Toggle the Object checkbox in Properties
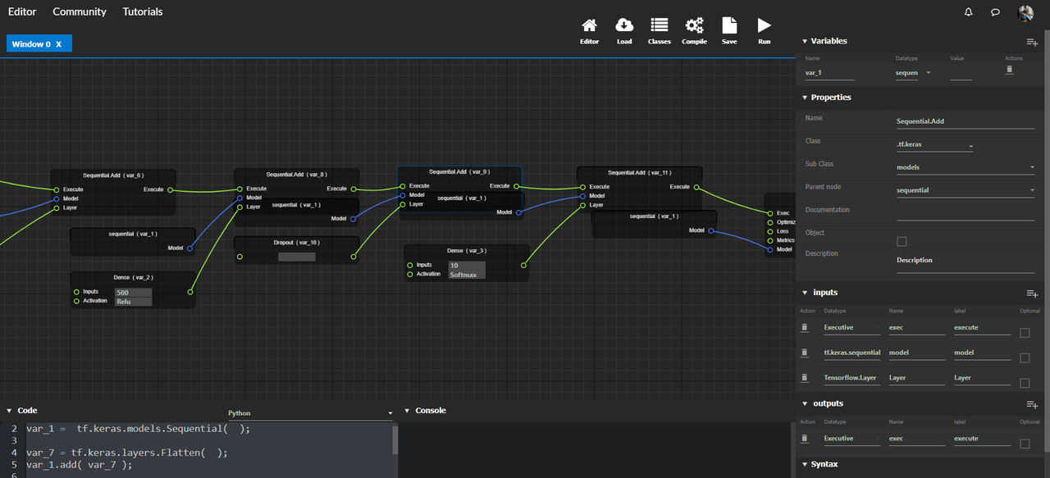The width and height of the screenshot is (1050, 478). 902,241
